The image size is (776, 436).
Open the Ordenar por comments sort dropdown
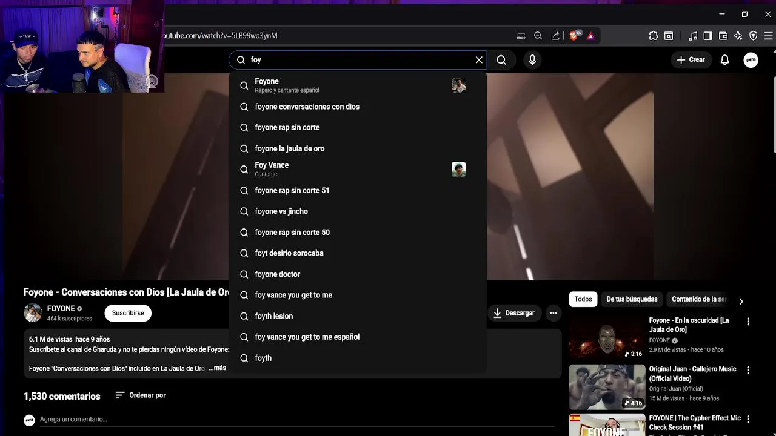pos(141,395)
